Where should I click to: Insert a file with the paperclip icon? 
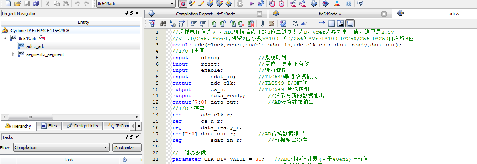[x=262, y=23]
